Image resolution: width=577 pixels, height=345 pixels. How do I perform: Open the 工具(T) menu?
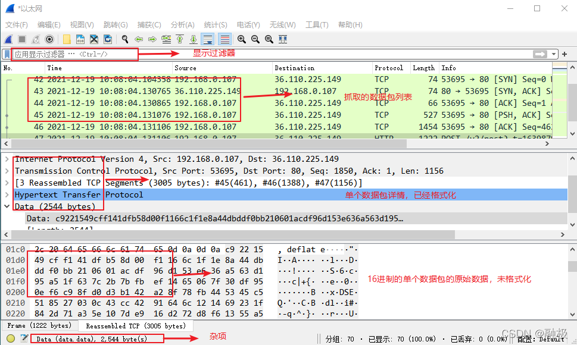click(x=317, y=25)
